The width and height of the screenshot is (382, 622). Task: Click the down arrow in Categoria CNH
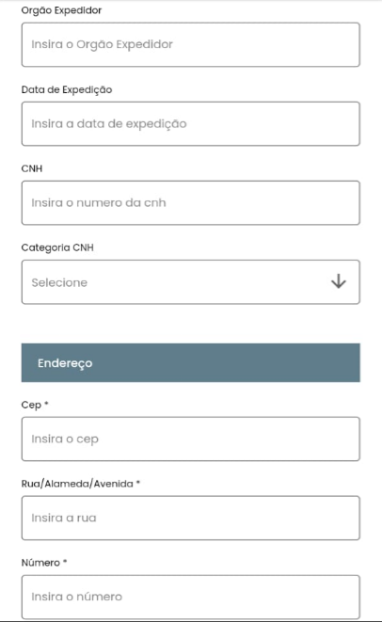[339, 281]
